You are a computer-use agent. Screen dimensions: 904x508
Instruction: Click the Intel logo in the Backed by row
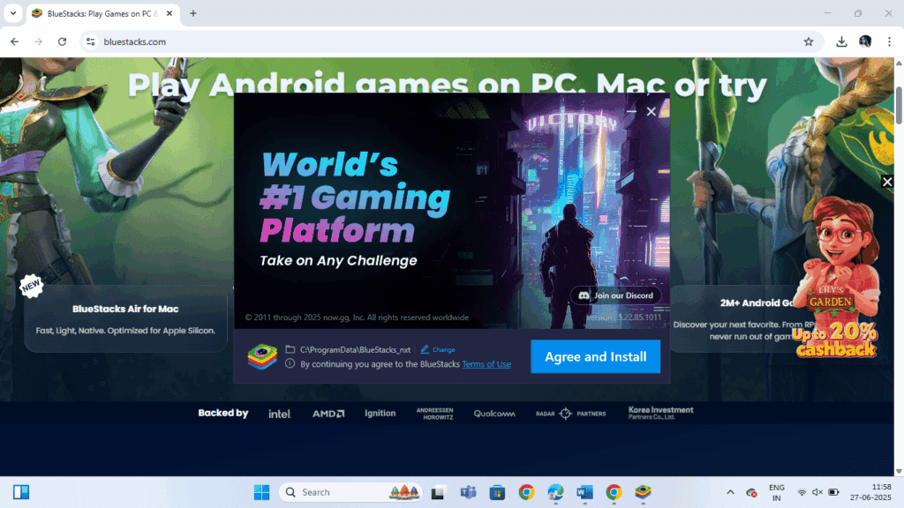tap(279, 413)
